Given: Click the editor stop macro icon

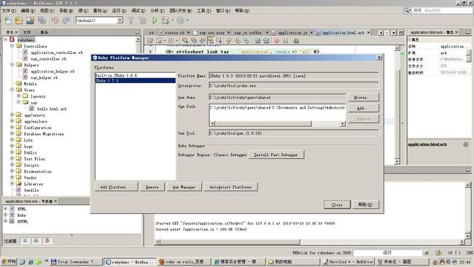Looking at the screenshot, I should point(285,41).
